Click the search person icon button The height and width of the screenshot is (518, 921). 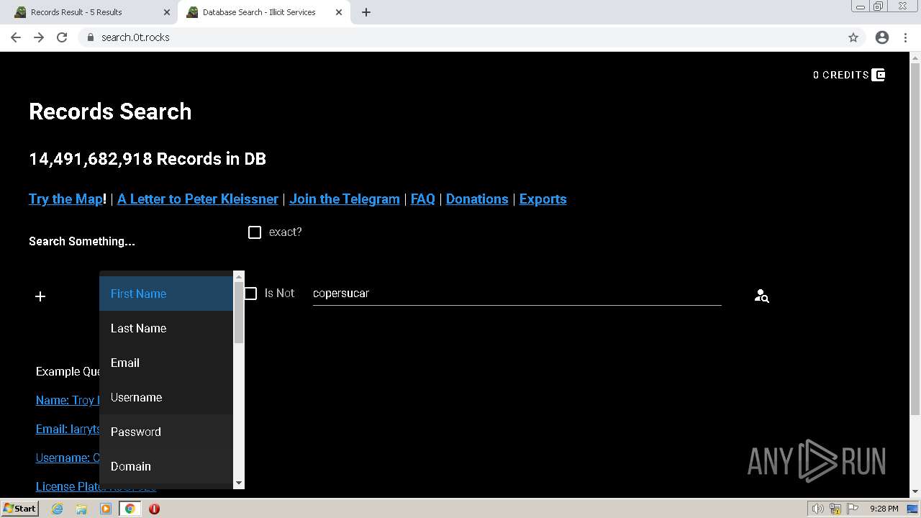[x=761, y=296]
